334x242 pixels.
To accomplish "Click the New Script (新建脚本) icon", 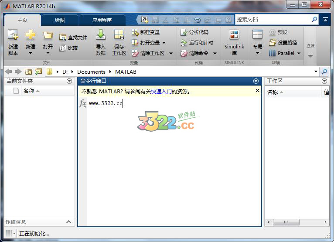I will [x=13, y=35].
